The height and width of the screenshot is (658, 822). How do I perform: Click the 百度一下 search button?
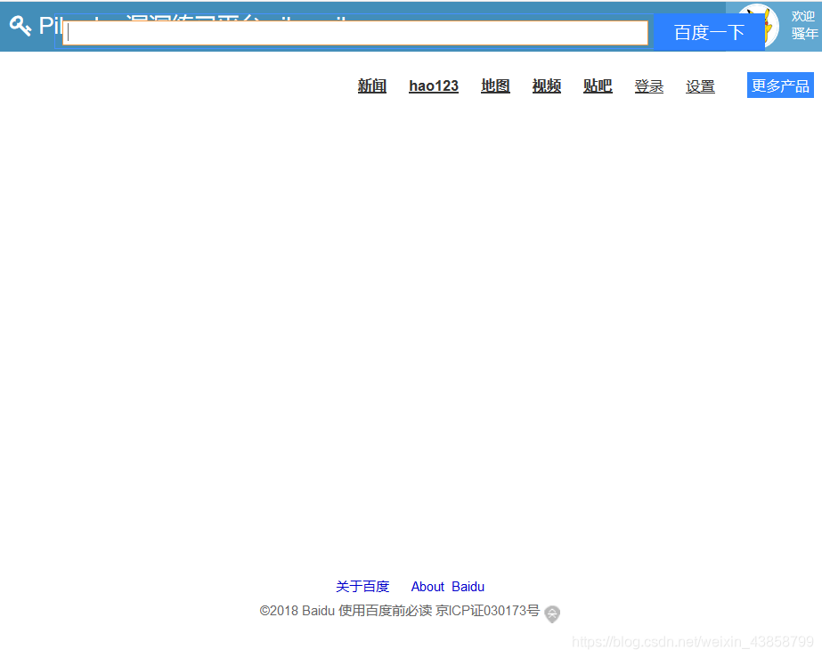709,33
